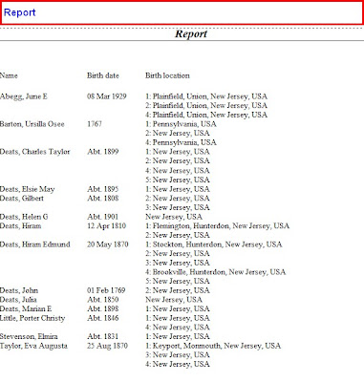Click birth date Abt. 1831

[x=102, y=336]
